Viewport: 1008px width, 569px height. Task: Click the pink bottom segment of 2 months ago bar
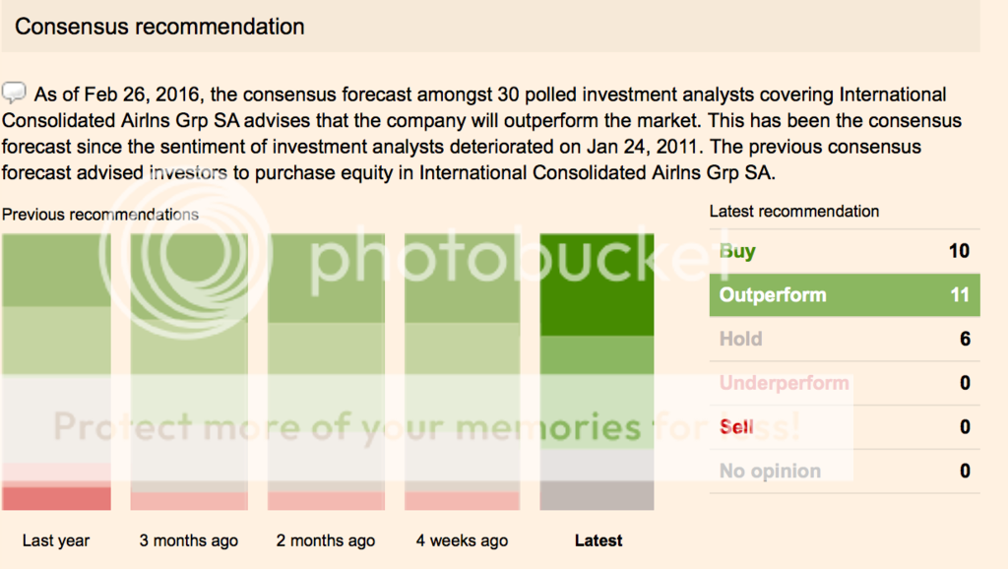[325, 501]
